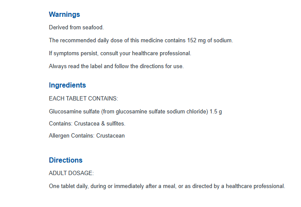Click the 152 mg sodium daily dose line
The height and width of the screenshot is (207, 301).
141,41
